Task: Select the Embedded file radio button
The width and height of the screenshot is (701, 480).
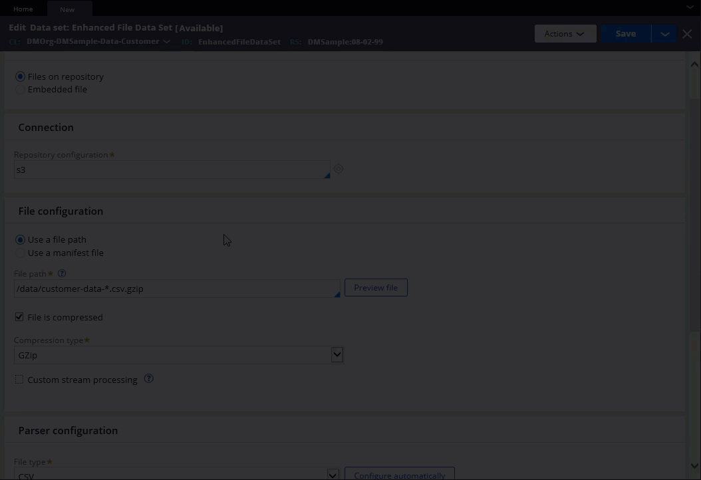Action: point(20,89)
